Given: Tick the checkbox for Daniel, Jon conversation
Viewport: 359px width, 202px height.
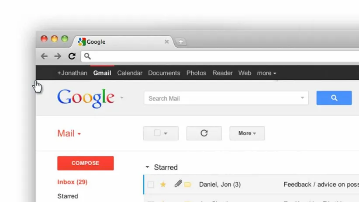Looking at the screenshot, I should coord(151,185).
